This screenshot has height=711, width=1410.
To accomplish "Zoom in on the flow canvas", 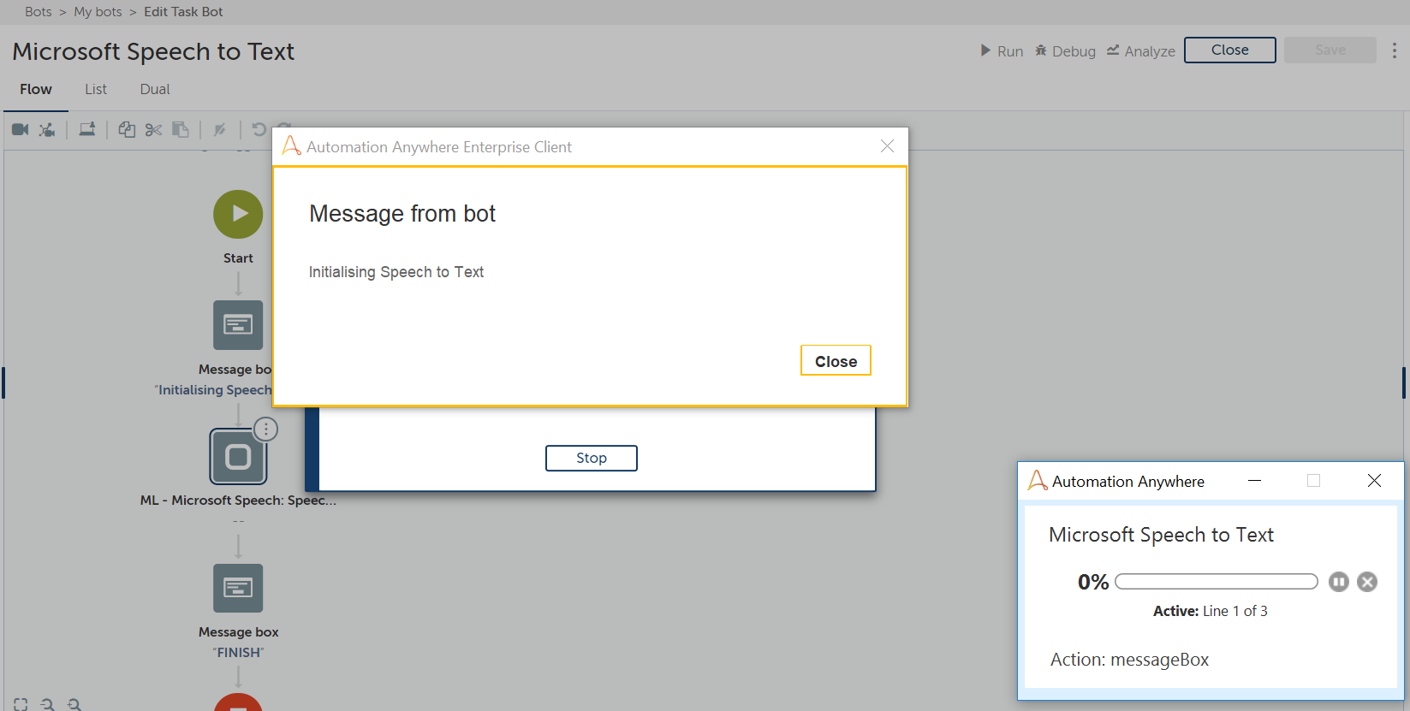I will (x=75, y=704).
